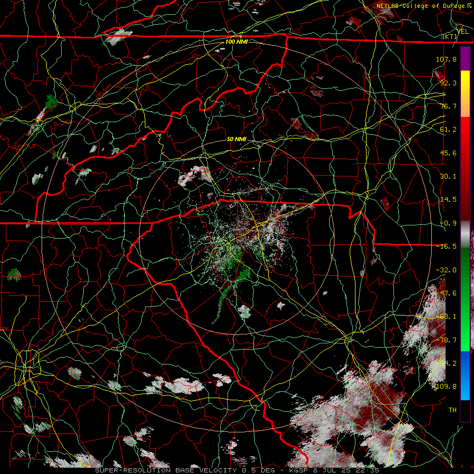This screenshot has width=474, height=474.
Task: Select the -47.6 velocity scale value
Action: coord(446,293)
